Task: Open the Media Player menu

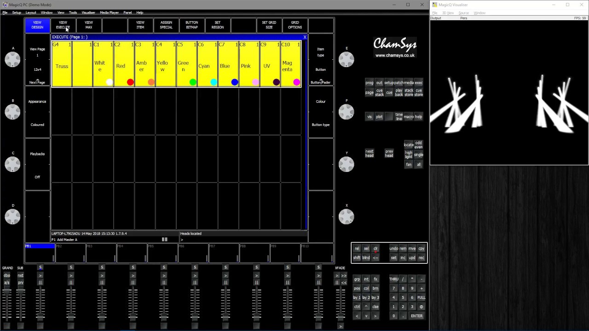Action: pyautogui.click(x=109, y=12)
